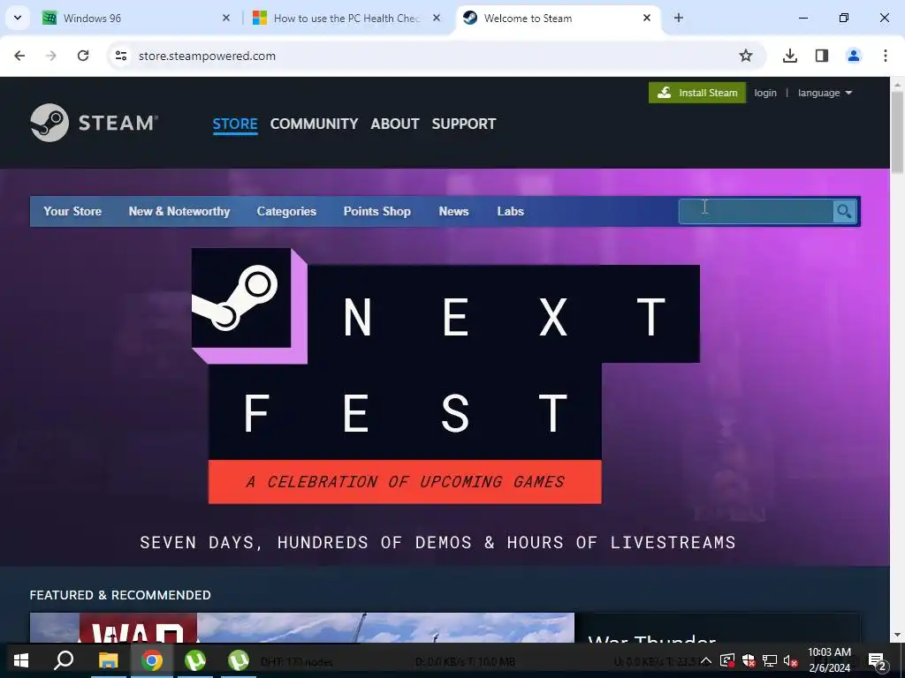This screenshot has height=678, width=905.
Task: Open Your Store menu
Action: [72, 212]
